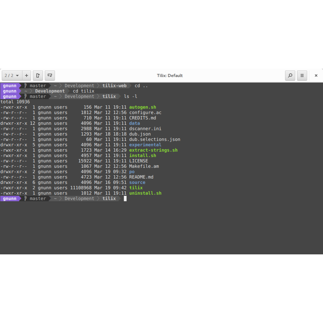
Task: Click the source directory name
Action: 137,182
